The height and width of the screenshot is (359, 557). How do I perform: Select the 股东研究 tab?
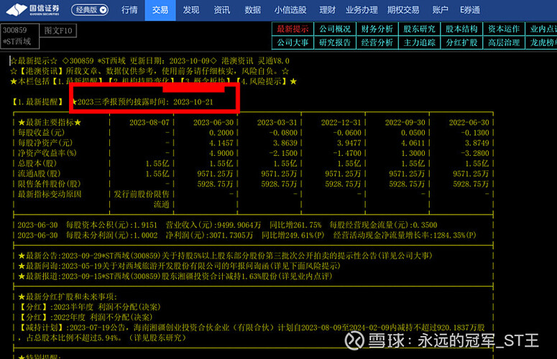click(420, 29)
